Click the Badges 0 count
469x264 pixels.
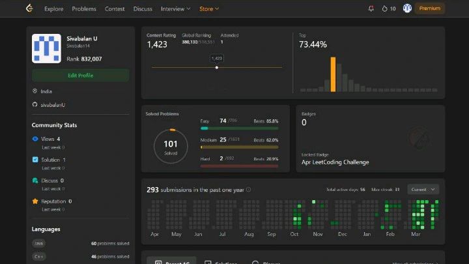304,123
